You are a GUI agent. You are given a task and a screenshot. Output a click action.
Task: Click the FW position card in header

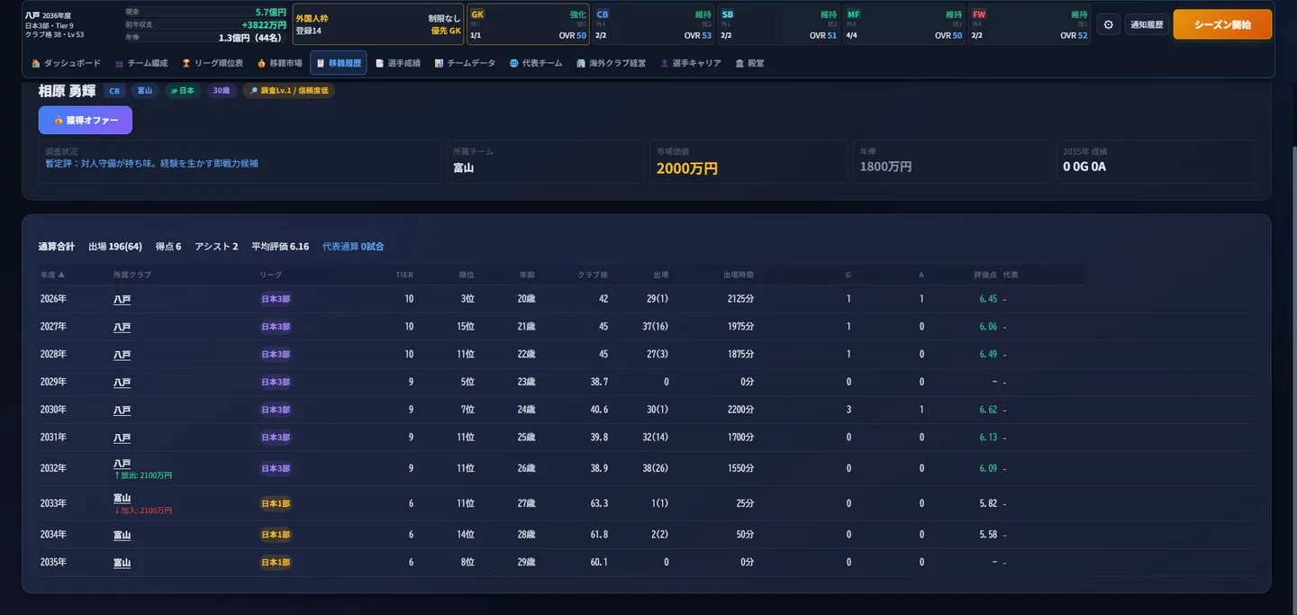click(x=1029, y=24)
